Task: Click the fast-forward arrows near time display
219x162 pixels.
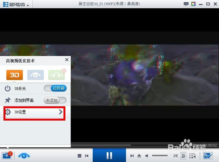Action: [x=182, y=145]
